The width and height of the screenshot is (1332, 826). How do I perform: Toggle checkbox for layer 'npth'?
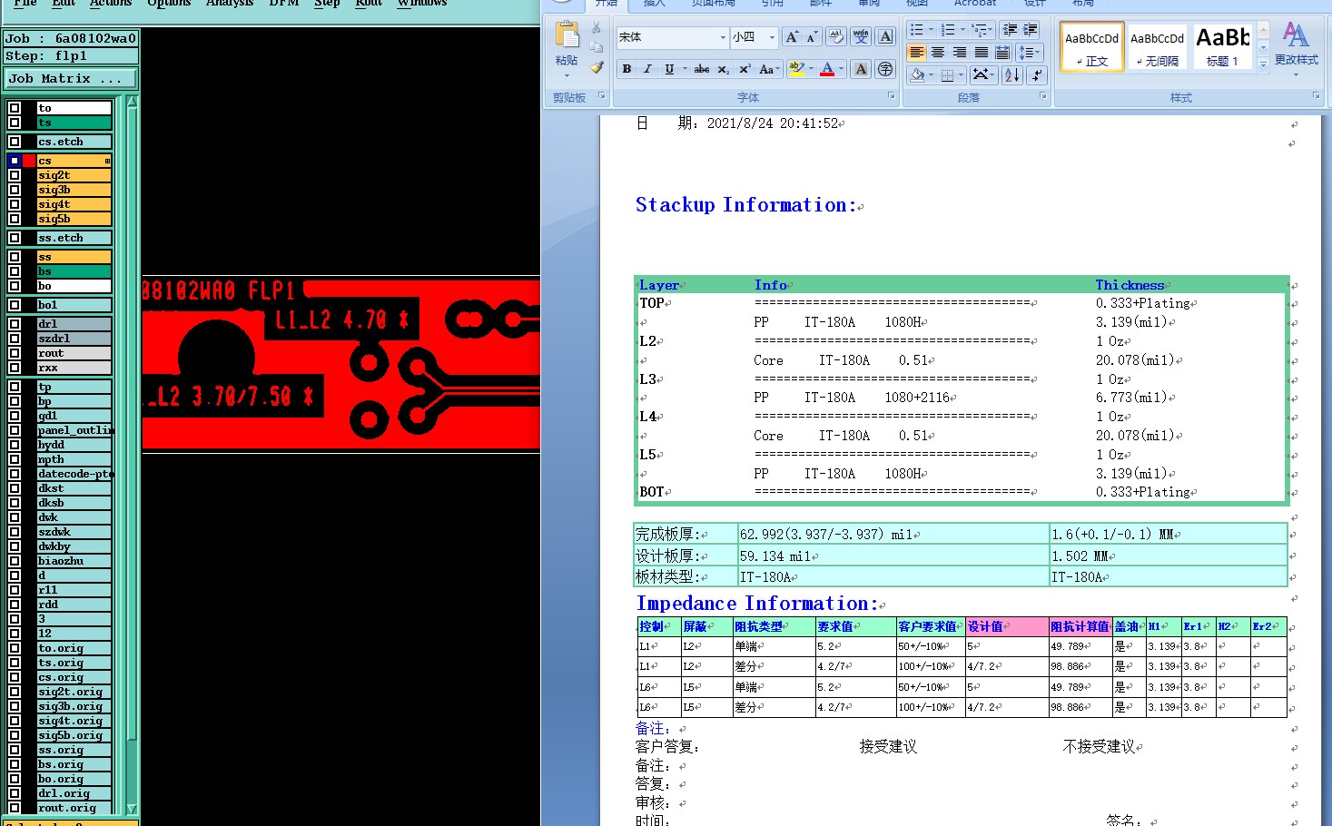[x=15, y=459]
